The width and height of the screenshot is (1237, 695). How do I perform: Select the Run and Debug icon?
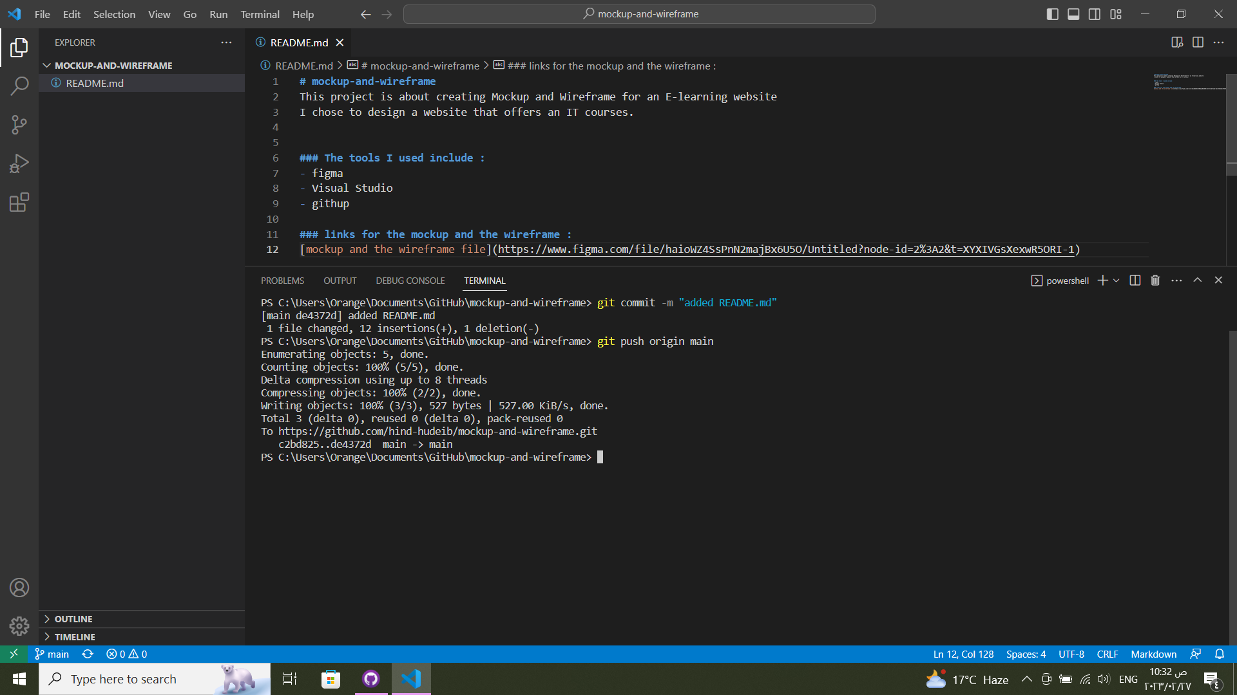tap(19, 163)
